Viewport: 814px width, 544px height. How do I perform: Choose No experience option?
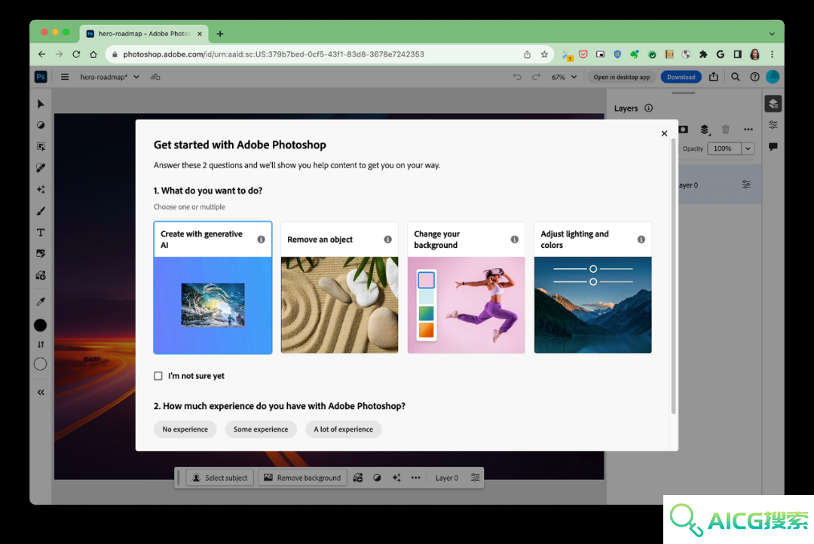pyautogui.click(x=185, y=429)
